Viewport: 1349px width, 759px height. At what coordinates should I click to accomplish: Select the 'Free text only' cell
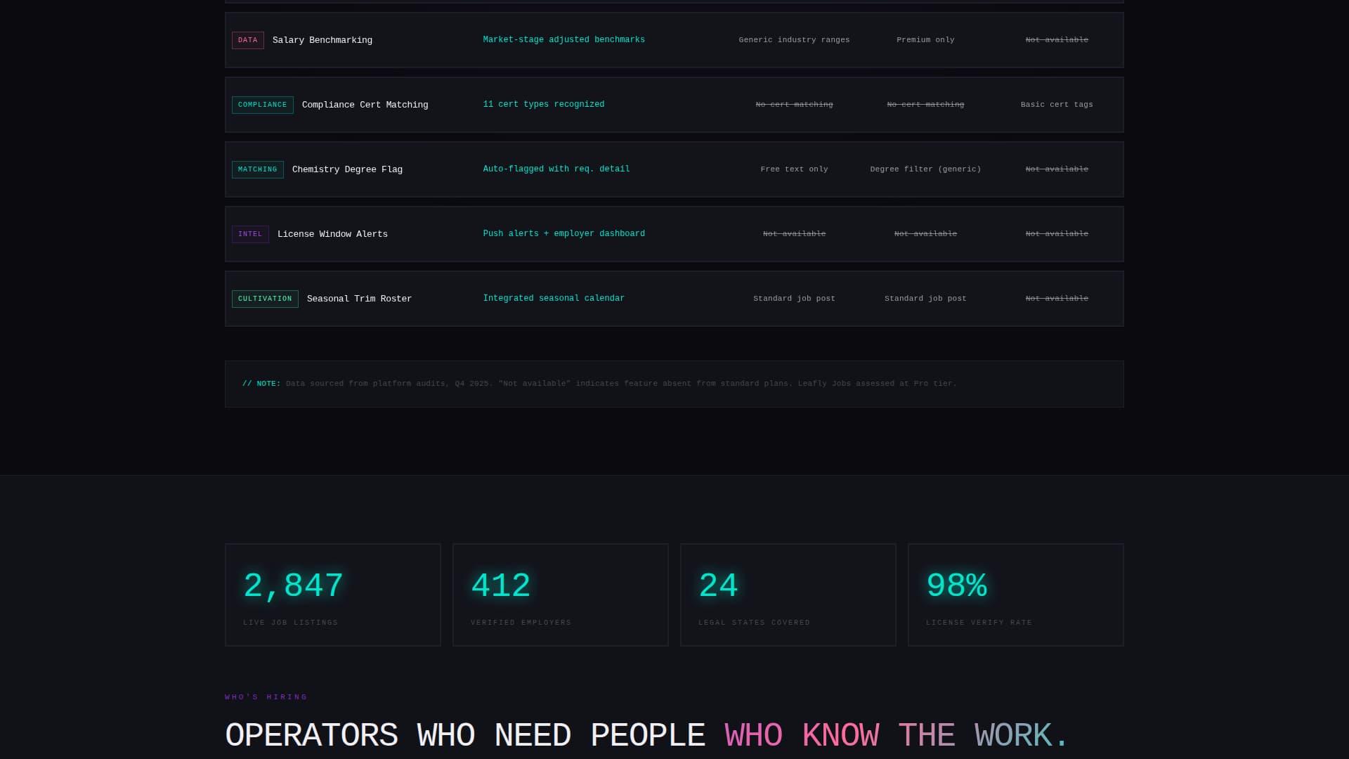(x=794, y=169)
